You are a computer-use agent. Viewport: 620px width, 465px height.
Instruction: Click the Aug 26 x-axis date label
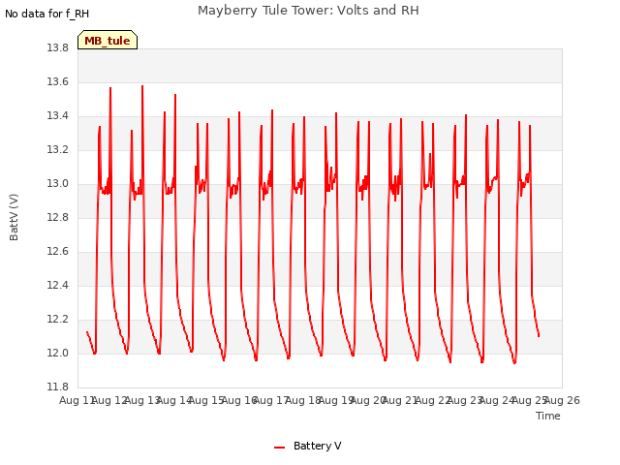point(562,400)
